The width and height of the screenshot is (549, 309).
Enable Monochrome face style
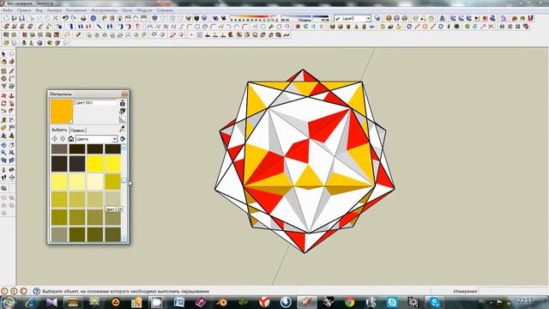pyautogui.click(x=204, y=18)
